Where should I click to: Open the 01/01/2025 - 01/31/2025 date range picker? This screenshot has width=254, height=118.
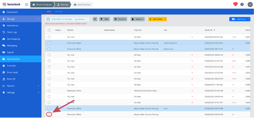tap(62, 19)
